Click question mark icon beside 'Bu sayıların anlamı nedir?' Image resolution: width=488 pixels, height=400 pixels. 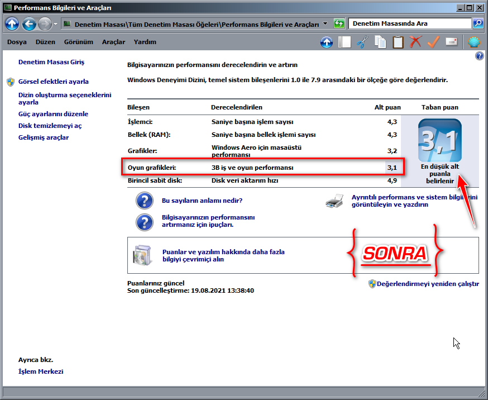145,201
